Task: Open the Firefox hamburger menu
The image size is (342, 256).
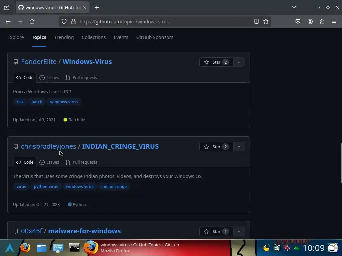Action: (334, 21)
